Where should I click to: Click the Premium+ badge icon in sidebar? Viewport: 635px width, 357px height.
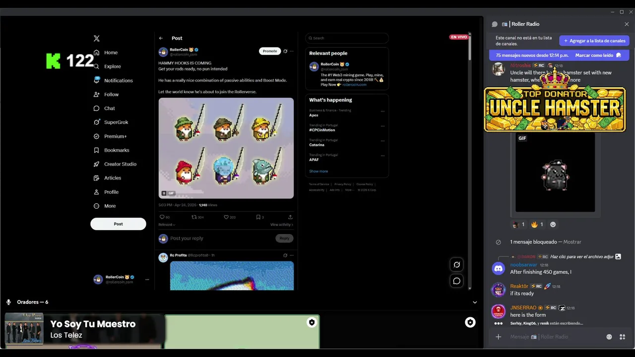tap(96, 136)
